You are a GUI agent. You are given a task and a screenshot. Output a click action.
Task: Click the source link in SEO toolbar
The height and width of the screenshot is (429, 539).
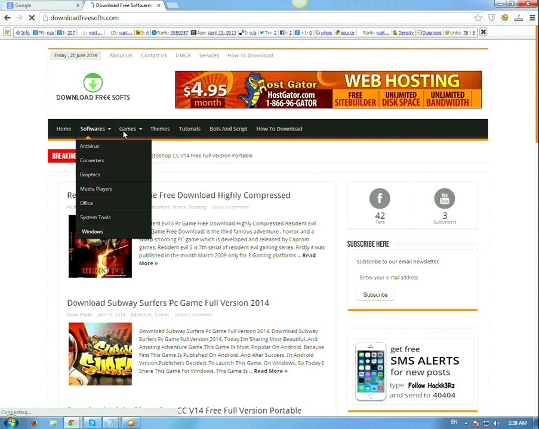[x=347, y=33]
